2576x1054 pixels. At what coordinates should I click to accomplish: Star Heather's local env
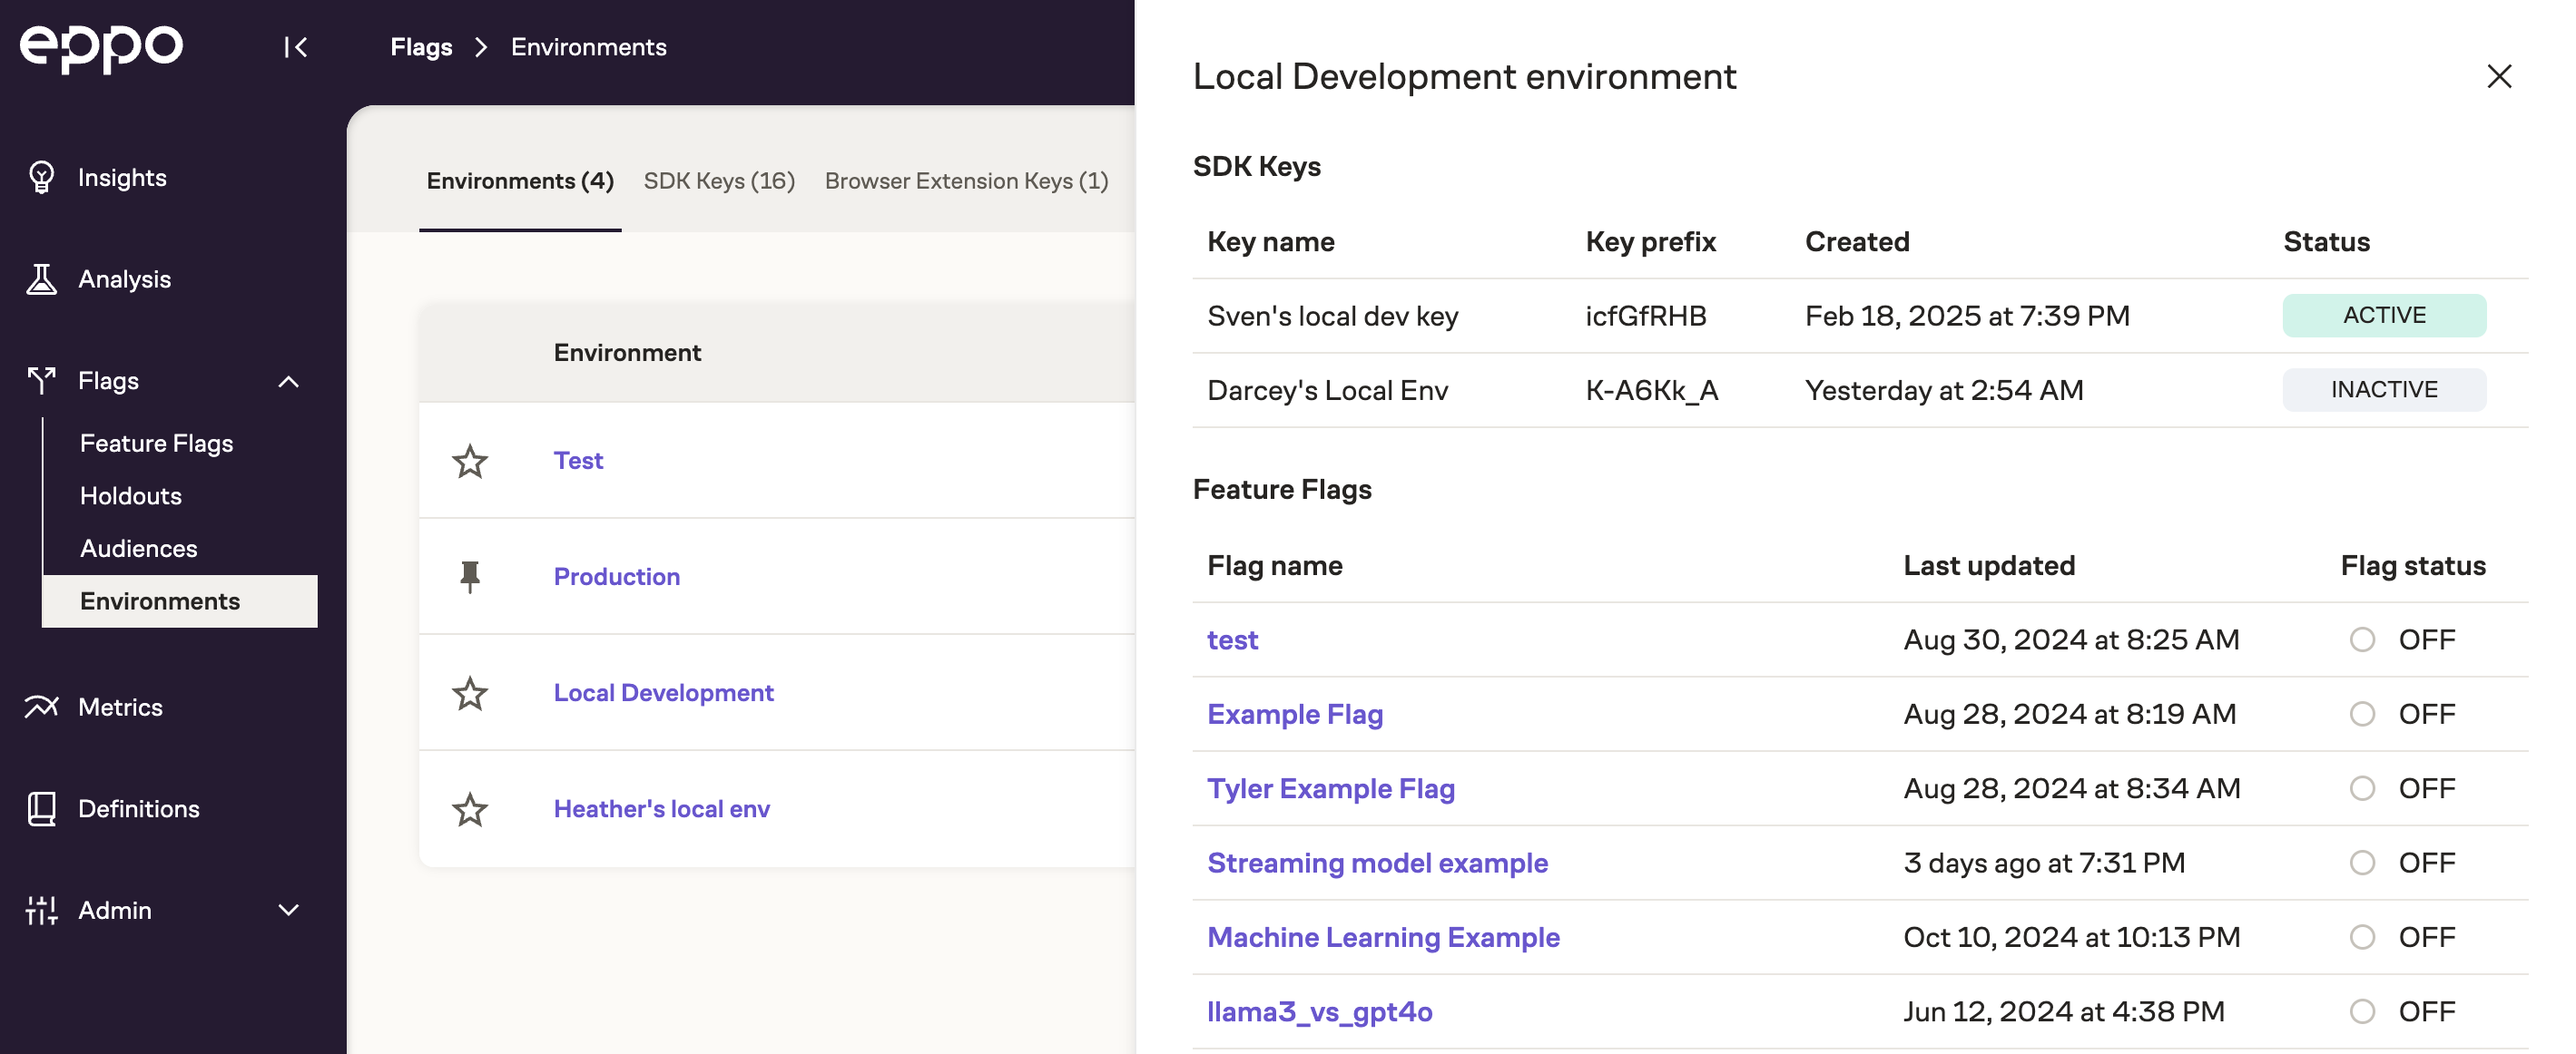pyautogui.click(x=469, y=808)
